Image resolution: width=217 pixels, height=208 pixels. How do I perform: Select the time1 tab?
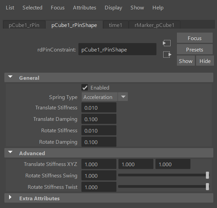(115, 25)
